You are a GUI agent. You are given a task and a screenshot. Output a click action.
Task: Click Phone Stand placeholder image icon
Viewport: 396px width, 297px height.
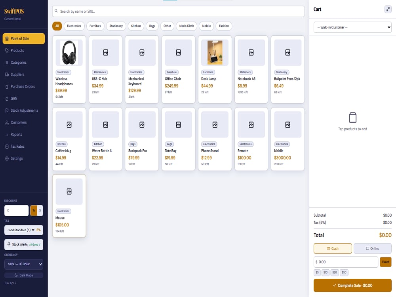click(215, 124)
